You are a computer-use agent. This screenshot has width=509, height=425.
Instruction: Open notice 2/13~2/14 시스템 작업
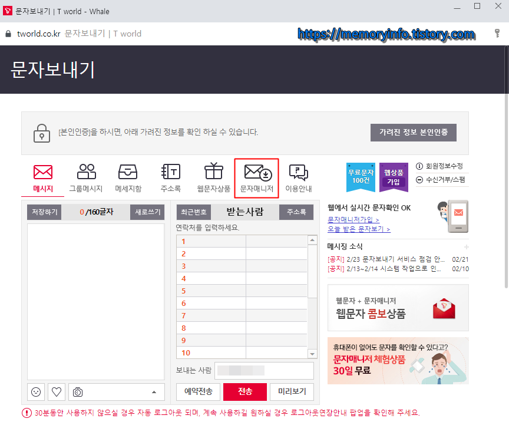tap(384, 269)
